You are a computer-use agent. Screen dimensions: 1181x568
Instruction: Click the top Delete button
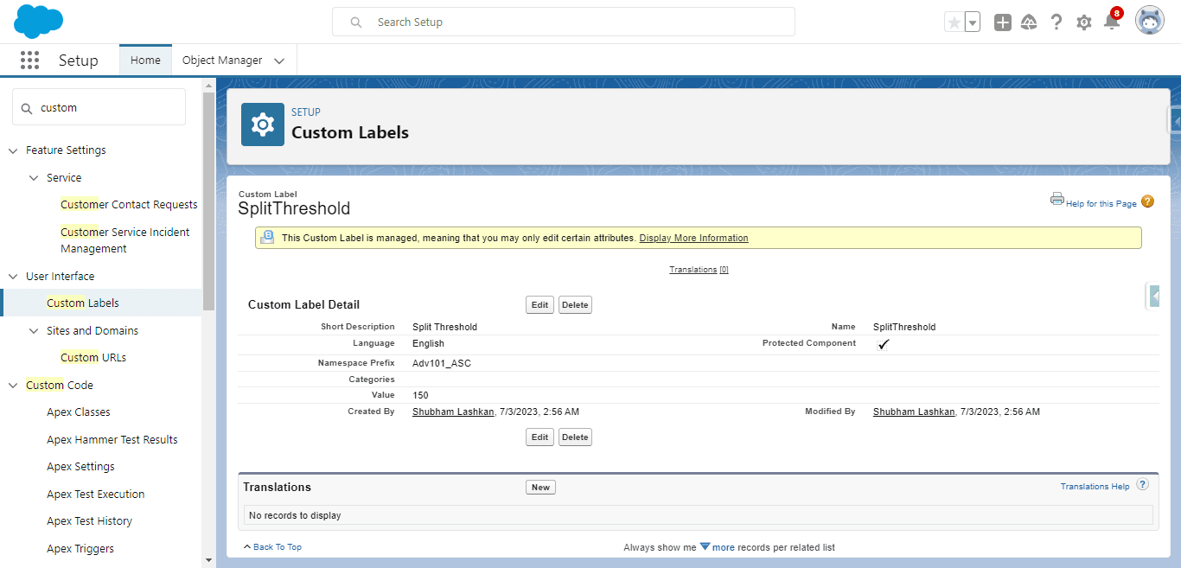[x=575, y=304]
